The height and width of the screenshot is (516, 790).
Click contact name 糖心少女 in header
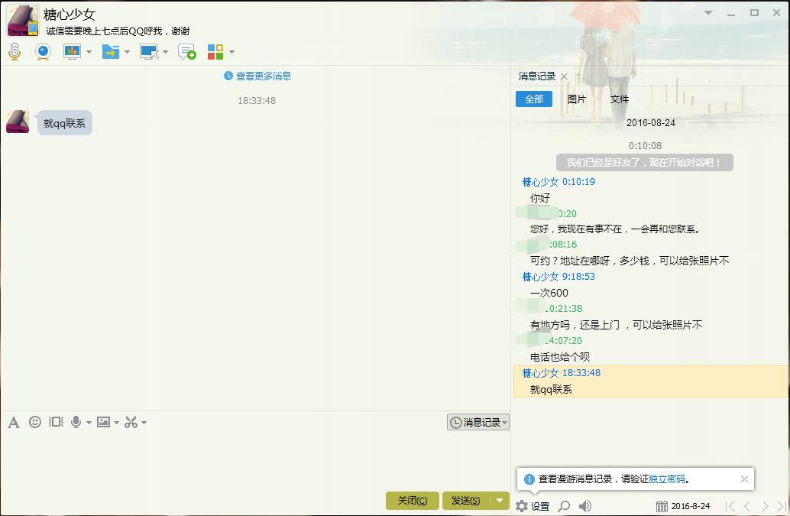coord(69,15)
